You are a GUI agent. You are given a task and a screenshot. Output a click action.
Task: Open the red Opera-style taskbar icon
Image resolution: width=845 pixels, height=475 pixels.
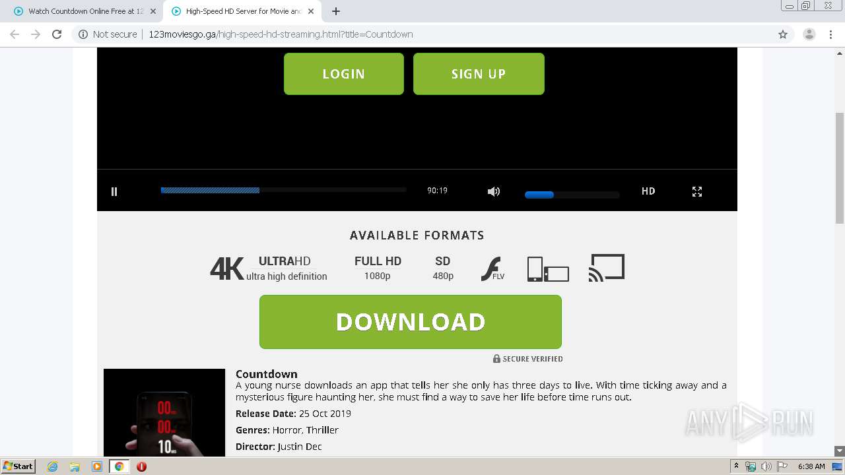pyautogui.click(x=141, y=466)
